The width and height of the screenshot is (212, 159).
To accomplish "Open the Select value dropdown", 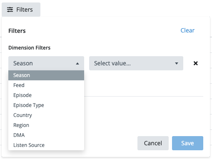I will 136,63.
